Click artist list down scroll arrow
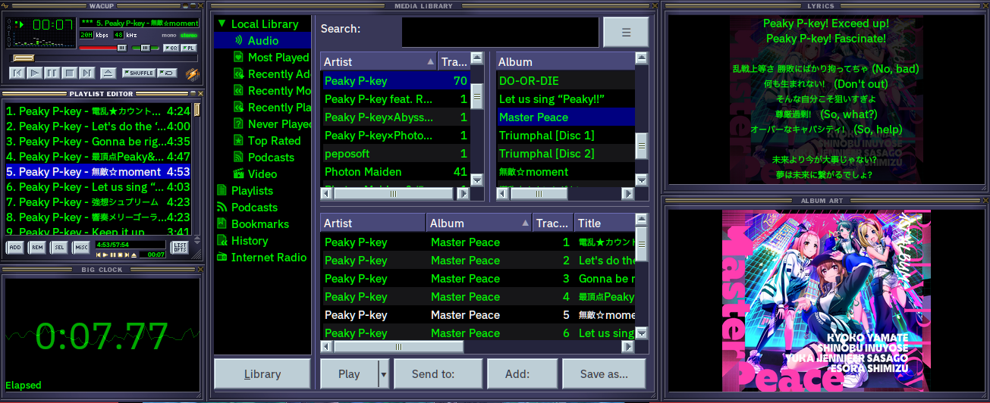This screenshot has width=990, height=403. tap(477, 180)
